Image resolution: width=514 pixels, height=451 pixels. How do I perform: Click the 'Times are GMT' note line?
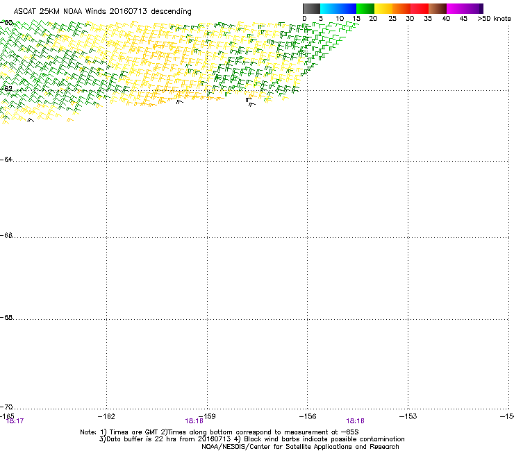pyautogui.click(x=219, y=432)
